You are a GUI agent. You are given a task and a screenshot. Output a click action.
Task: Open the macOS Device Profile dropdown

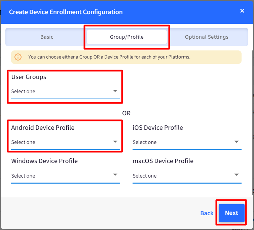(x=187, y=176)
